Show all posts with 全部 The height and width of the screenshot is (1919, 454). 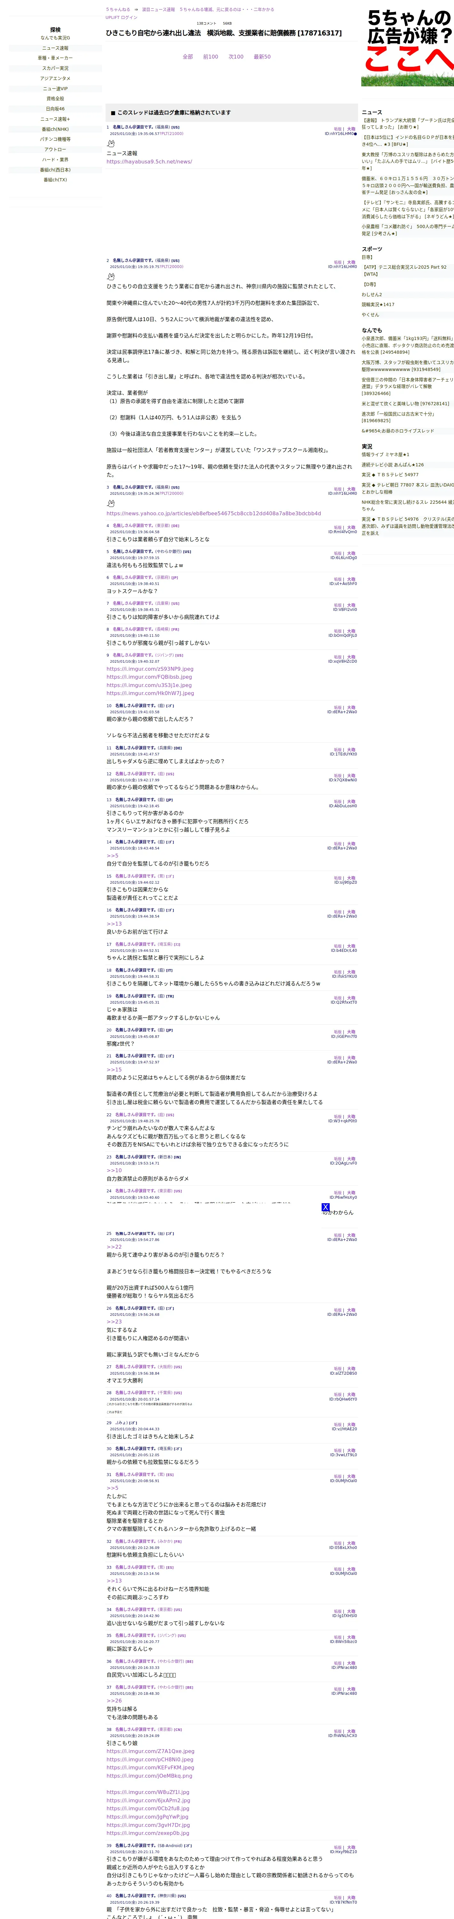tap(188, 57)
